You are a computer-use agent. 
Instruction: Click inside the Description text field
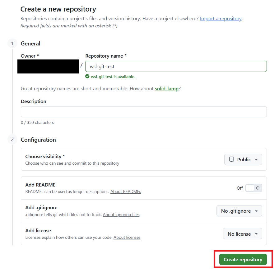[144, 112]
